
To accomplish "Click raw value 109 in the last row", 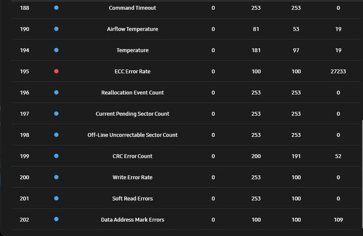I will (338, 219).
